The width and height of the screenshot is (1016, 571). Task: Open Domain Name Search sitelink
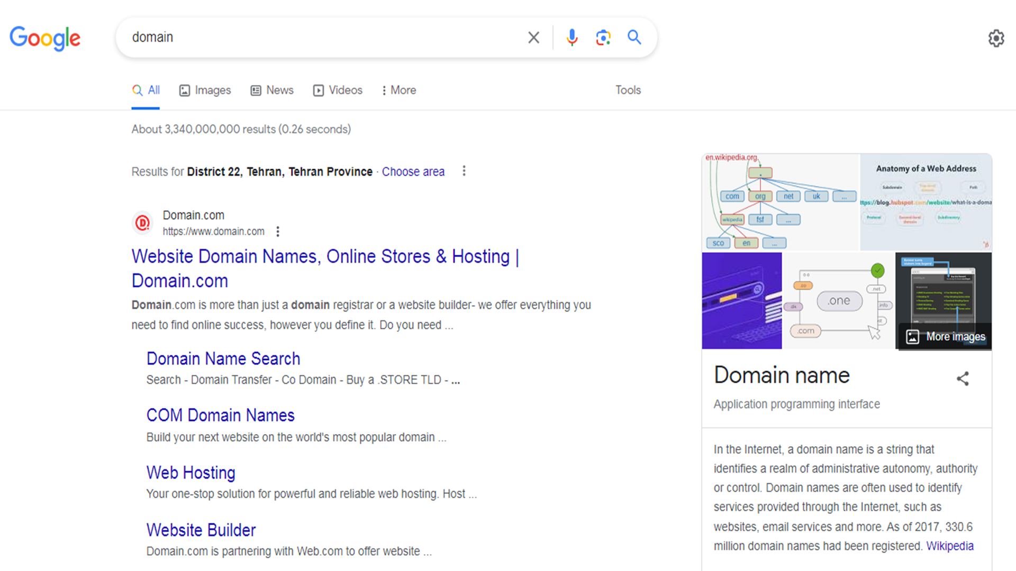point(223,359)
